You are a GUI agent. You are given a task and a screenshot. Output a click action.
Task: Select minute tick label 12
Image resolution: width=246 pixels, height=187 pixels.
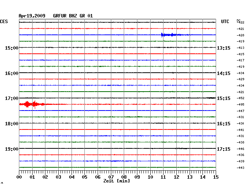[176, 177]
